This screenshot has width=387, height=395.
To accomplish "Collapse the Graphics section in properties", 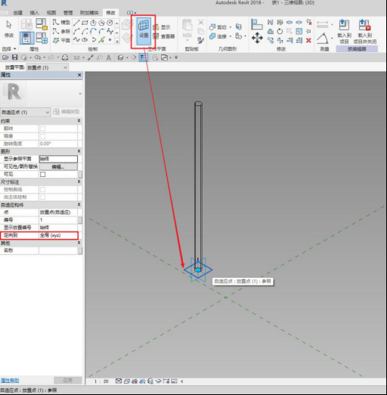I will coord(79,151).
